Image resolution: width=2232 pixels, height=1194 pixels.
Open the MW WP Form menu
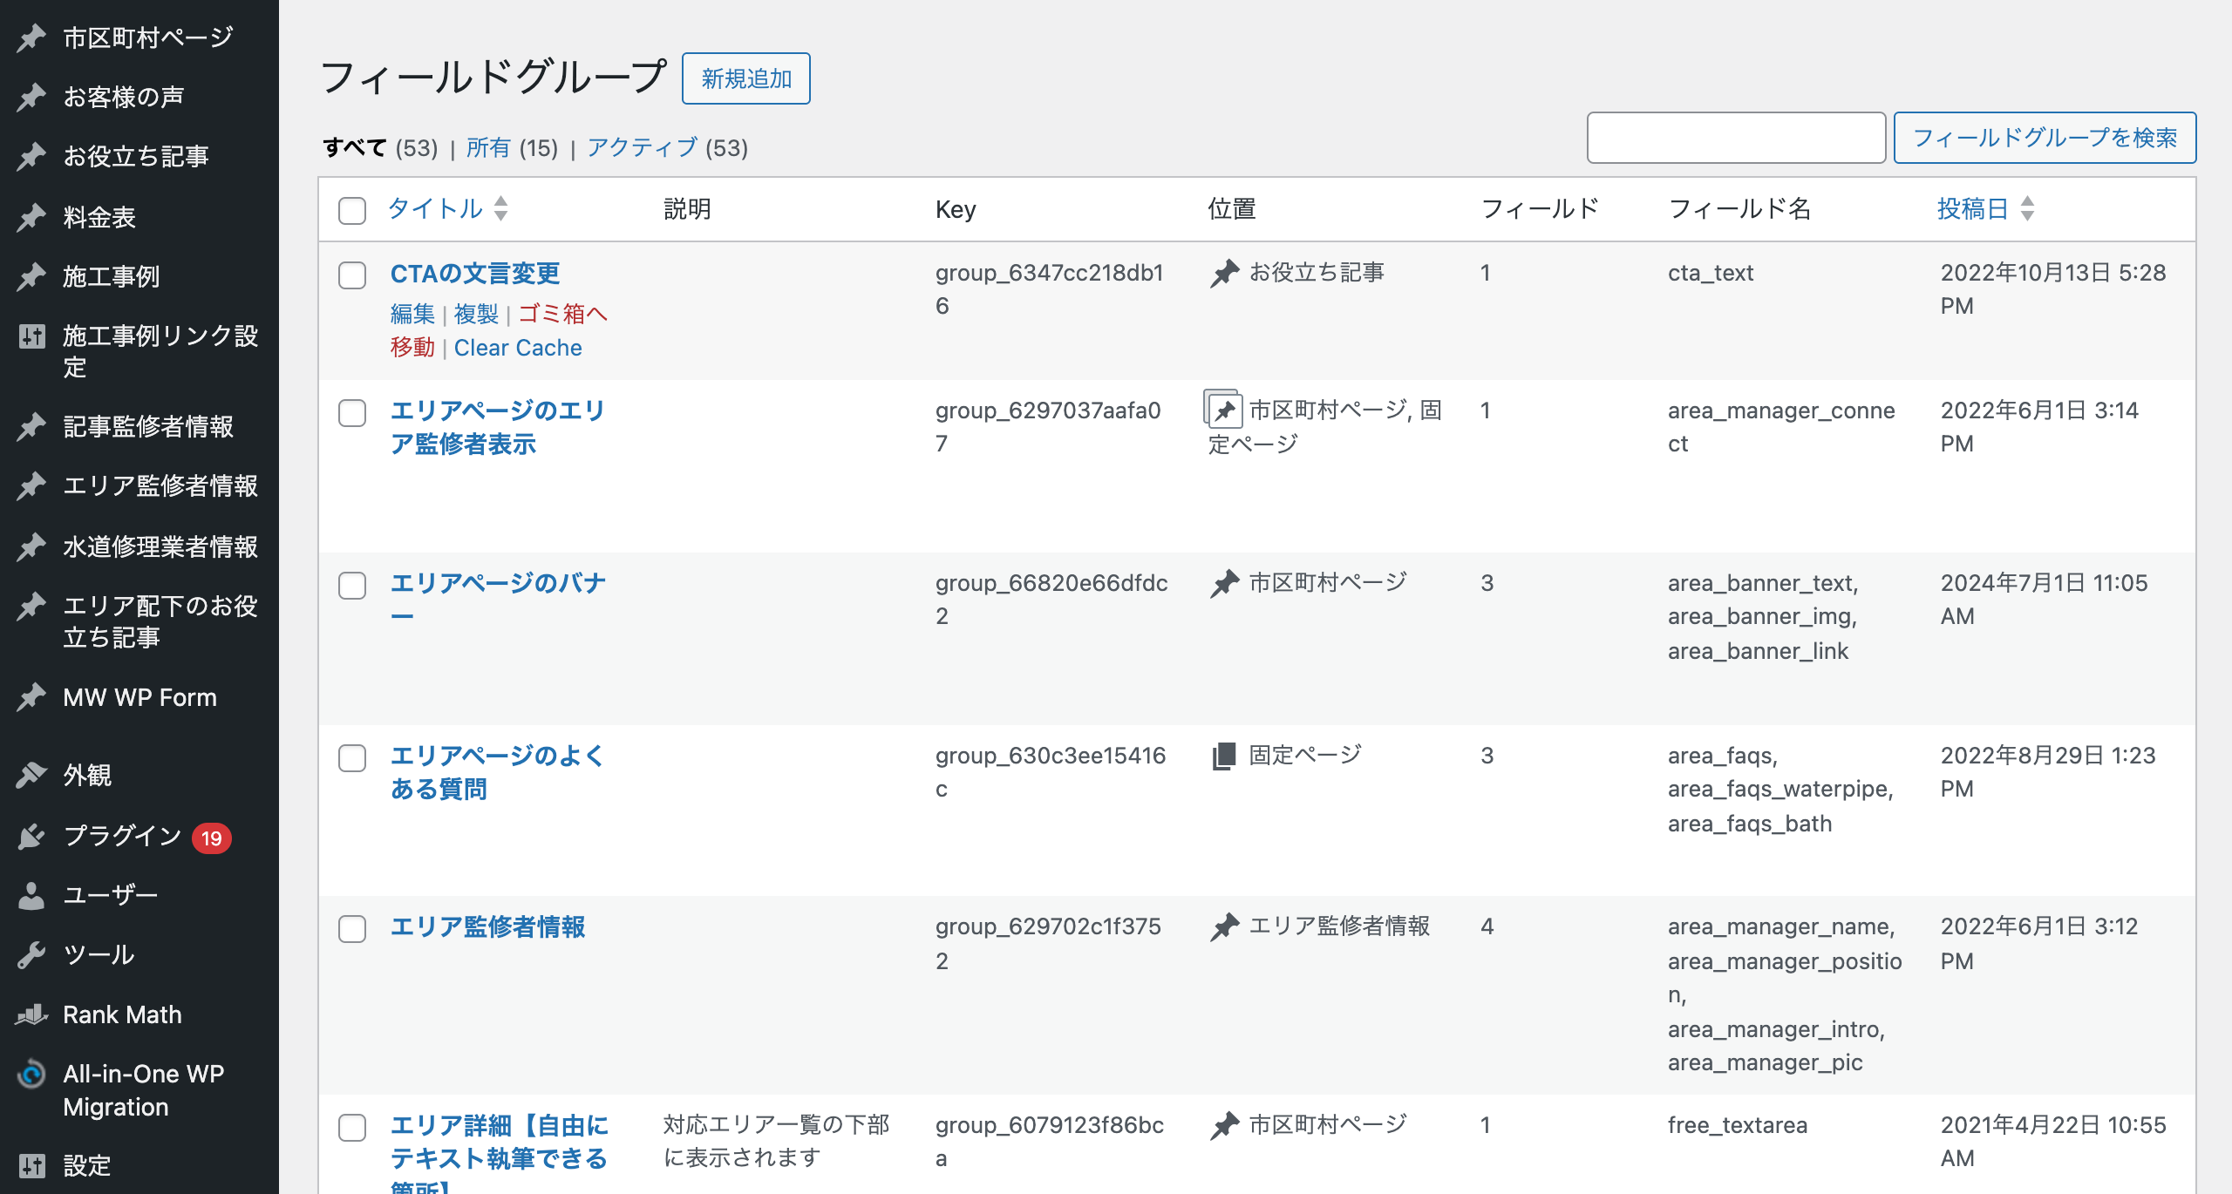click(139, 697)
